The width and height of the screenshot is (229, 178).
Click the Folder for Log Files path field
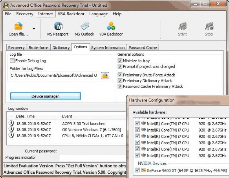click(54, 76)
